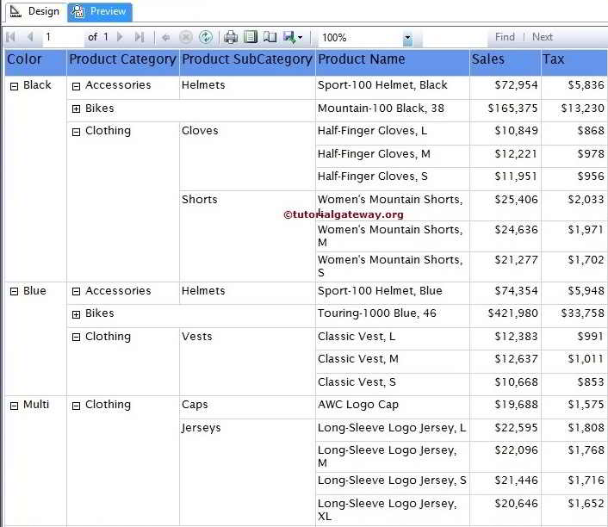Expand Bikes under Black
Screen dimensions: 608x527
76,109
